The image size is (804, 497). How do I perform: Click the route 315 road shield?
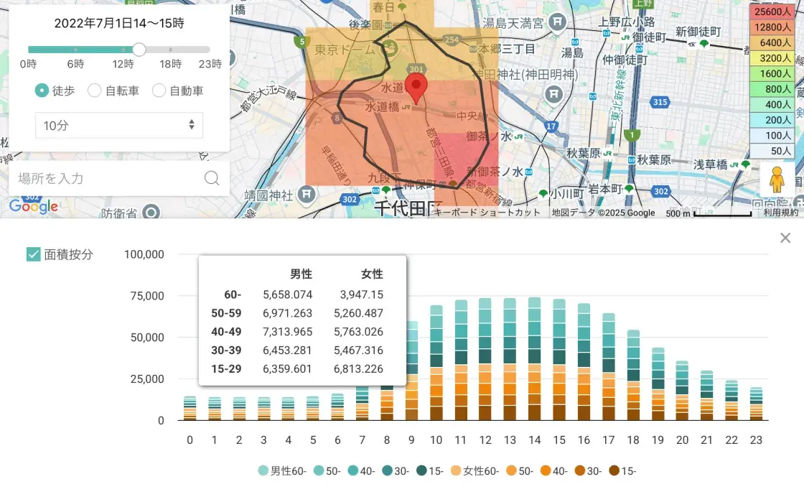click(660, 102)
